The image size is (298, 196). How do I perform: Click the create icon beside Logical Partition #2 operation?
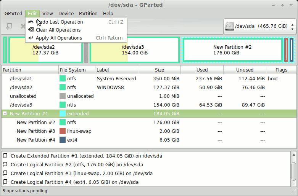5,164
